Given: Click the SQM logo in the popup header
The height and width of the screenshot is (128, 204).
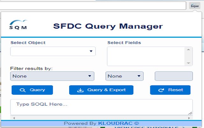Looking at the screenshot, I should point(18,25).
